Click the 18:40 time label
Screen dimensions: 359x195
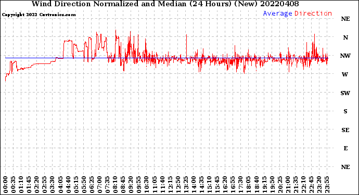257,185
